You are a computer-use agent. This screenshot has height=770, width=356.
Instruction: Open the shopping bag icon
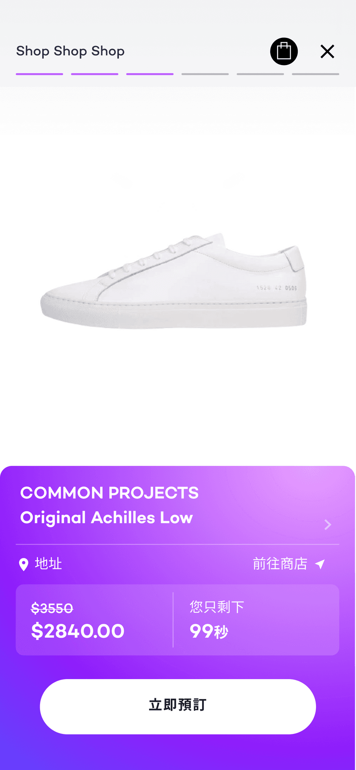click(284, 51)
